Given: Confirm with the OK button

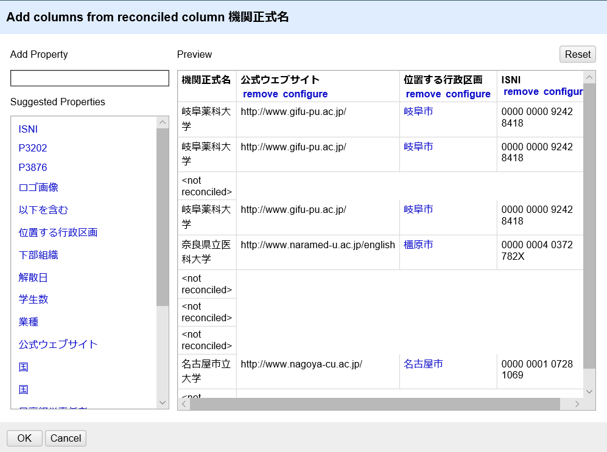Looking at the screenshot, I should pyautogui.click(x=24, y=438).
